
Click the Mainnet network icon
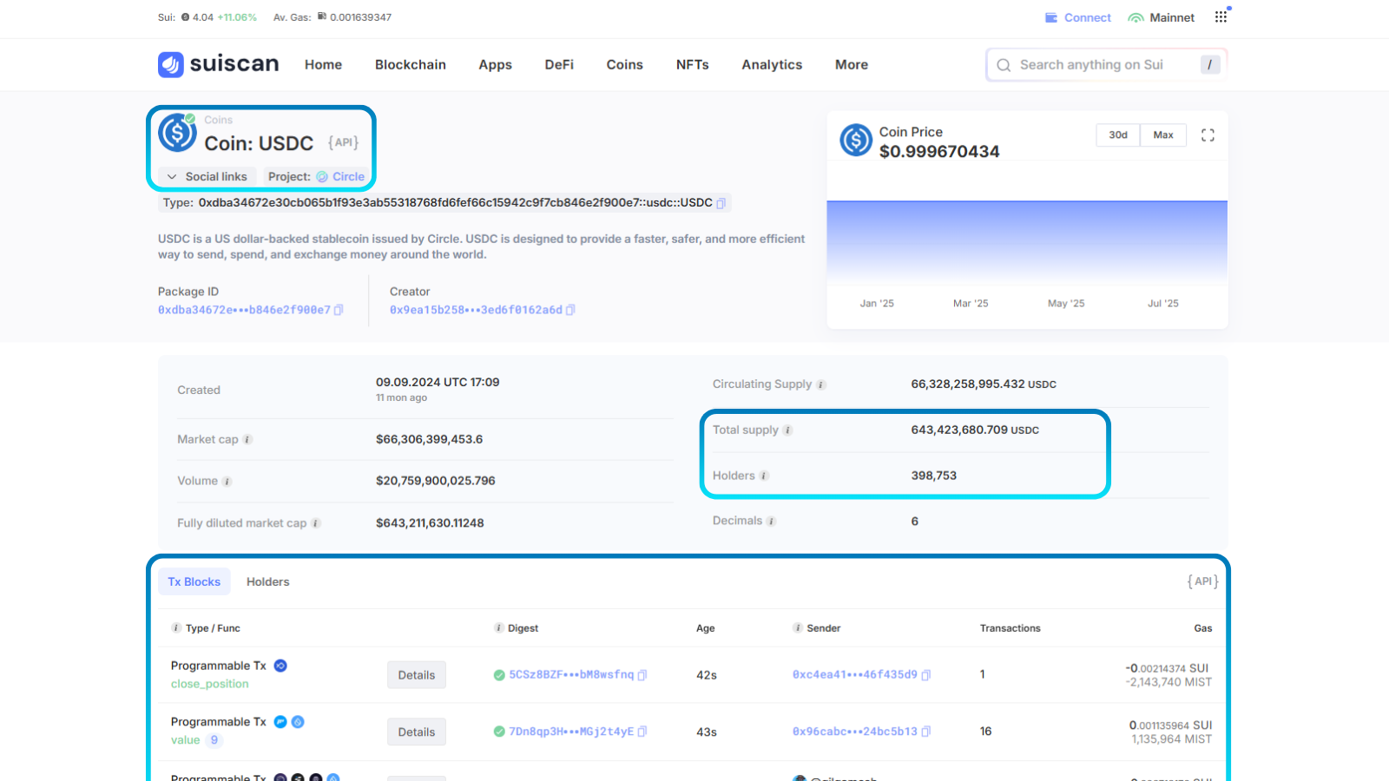pyautogui.click(x=1136, y=17)
